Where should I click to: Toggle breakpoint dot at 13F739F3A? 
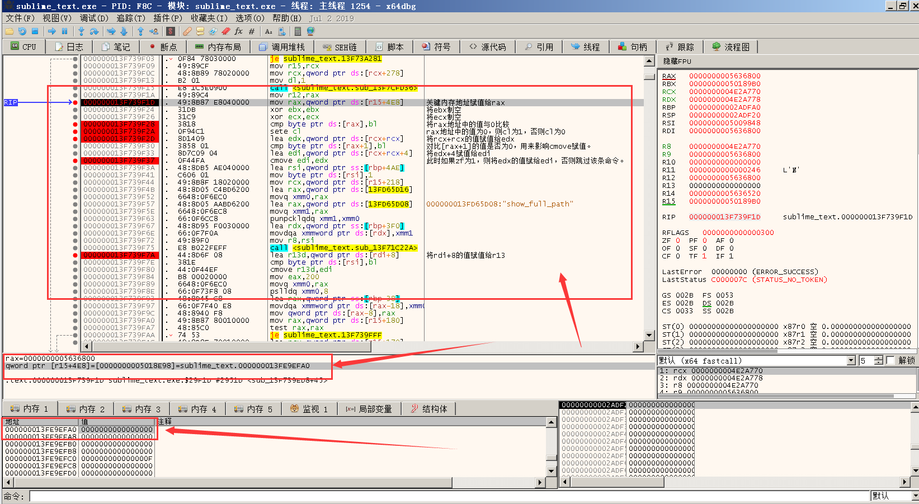75,168
